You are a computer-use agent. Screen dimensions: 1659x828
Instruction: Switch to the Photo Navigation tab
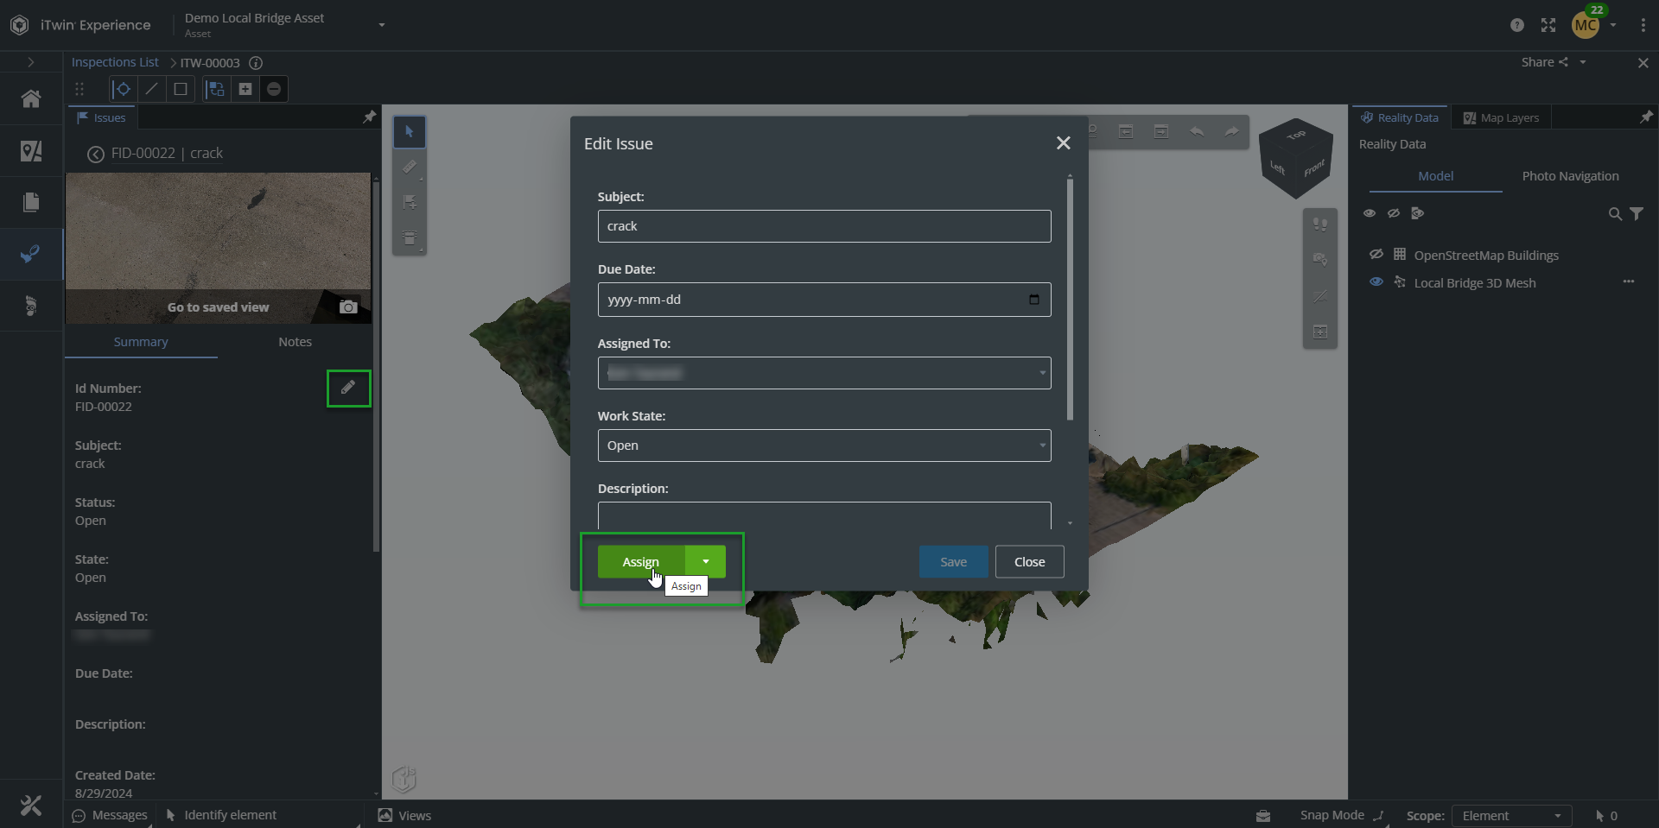coord(1569,176)
